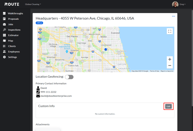Edit the Custom Info section
The width and height of the screenshot is (193, 131).
click(168, 106)
